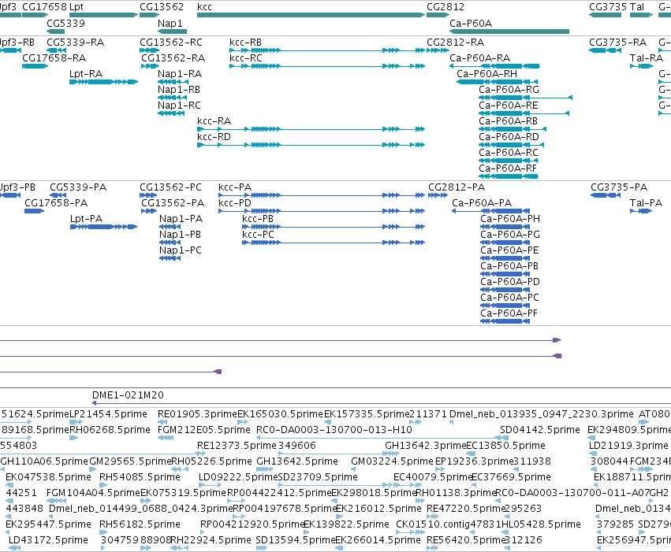Open the EK165030.5prime EST label
The image size is (671, 552).
point(280,414)
